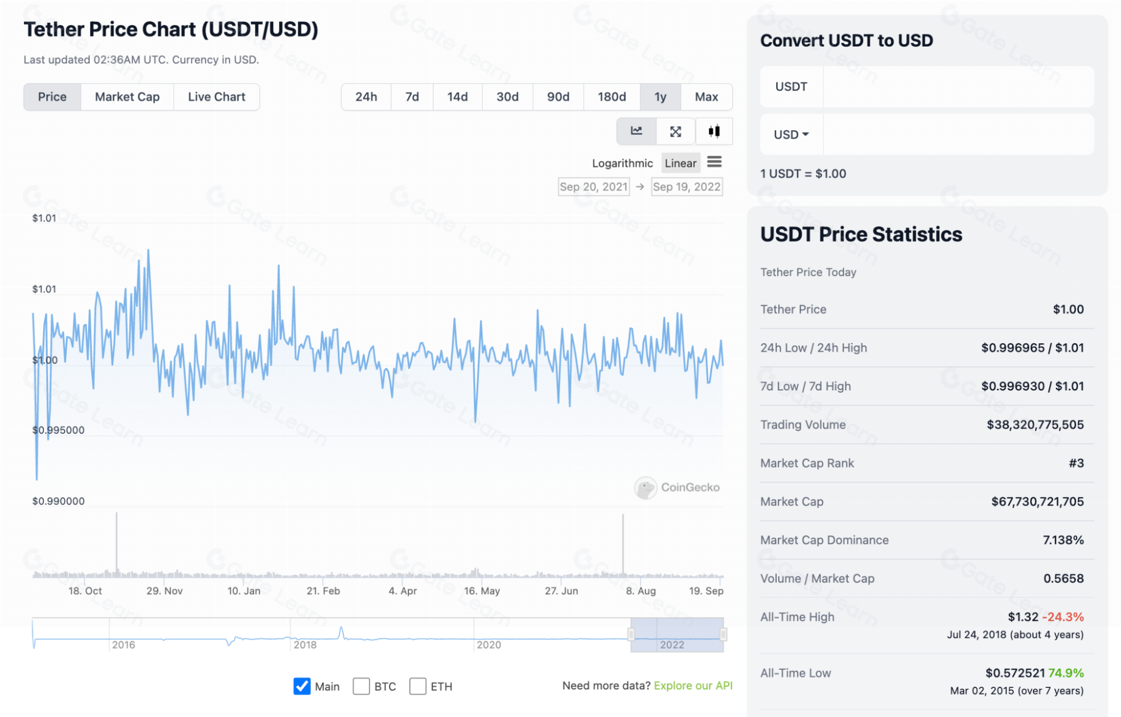Open the Explore our API link
Screen dimensions: 1121x717
point(693,685)
